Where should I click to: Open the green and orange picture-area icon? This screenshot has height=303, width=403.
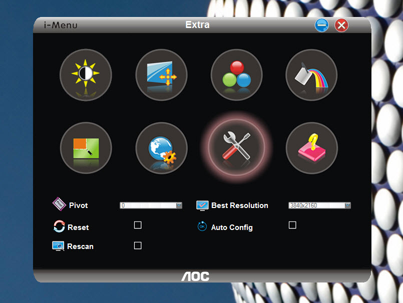coord(86,148)
